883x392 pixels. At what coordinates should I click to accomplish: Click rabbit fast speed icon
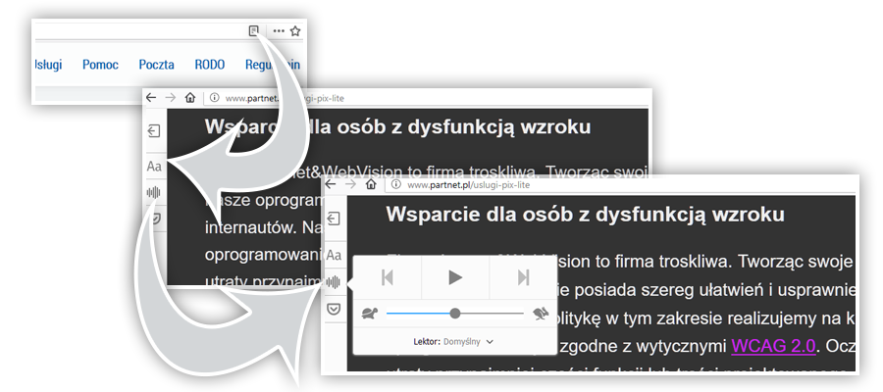coord(541,314)
